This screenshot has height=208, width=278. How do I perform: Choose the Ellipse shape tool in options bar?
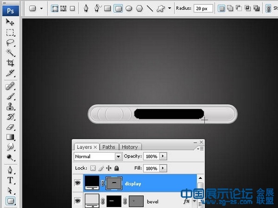click(129, 8)
